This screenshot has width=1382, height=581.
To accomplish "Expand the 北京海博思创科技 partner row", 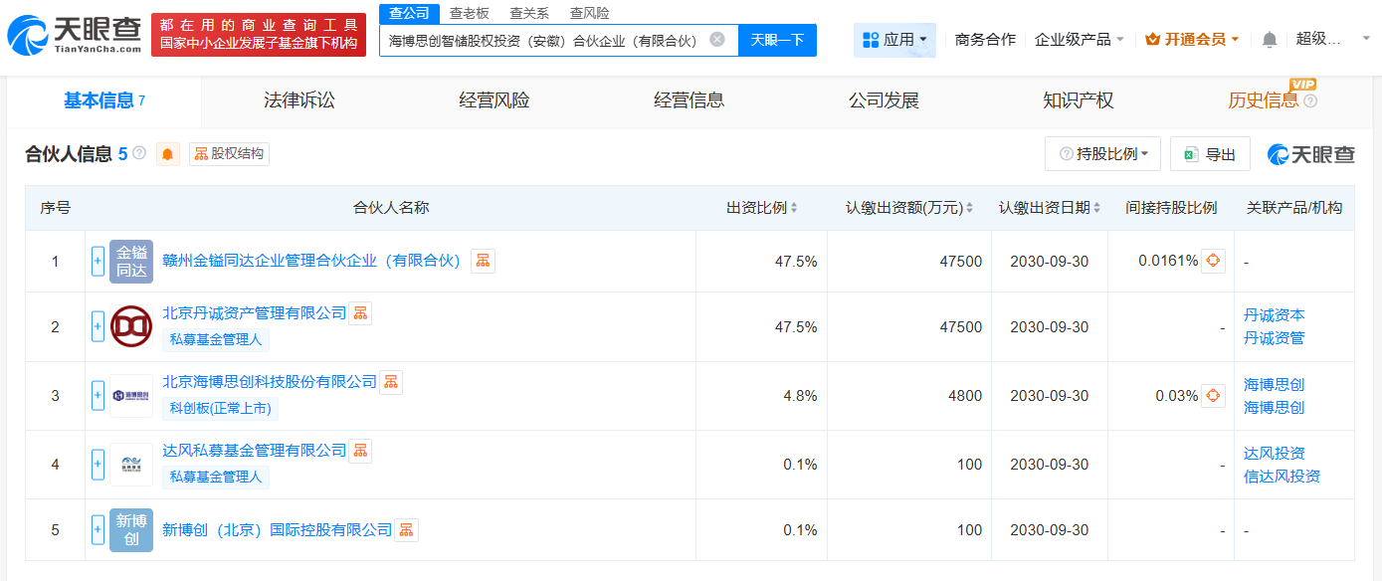I will [x=98, y=396].
